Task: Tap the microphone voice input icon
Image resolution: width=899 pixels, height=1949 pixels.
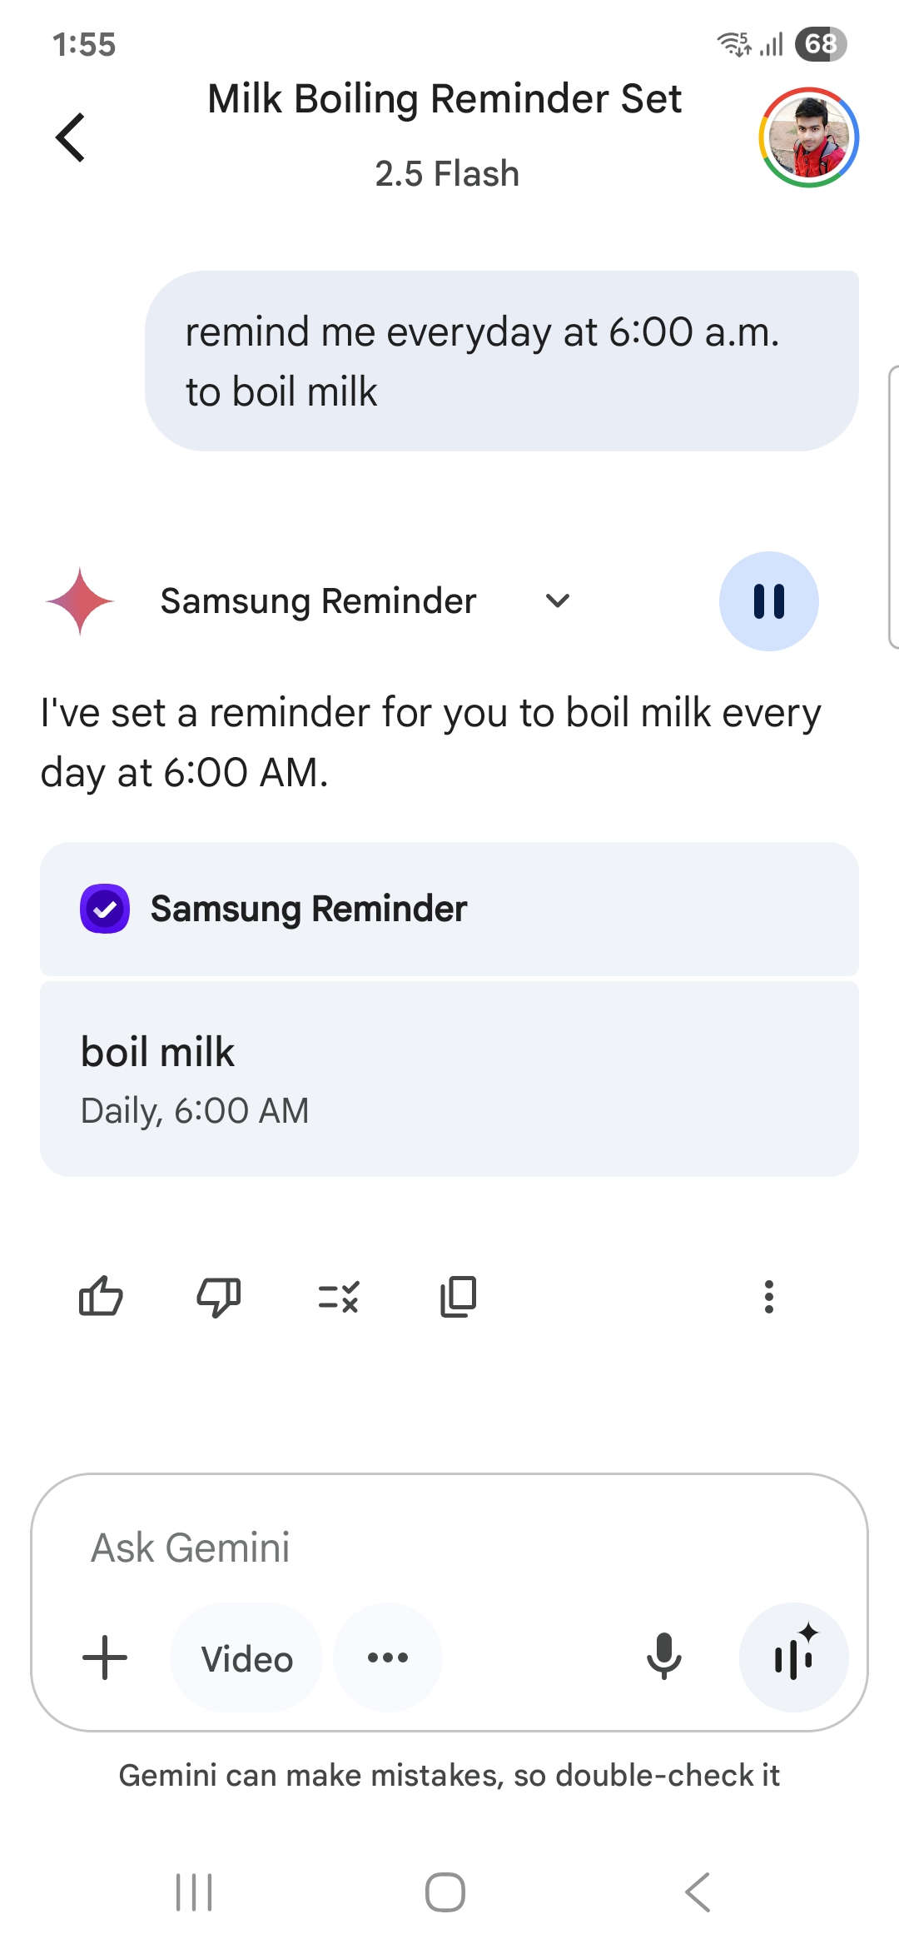Action: tap(663, 1656)
